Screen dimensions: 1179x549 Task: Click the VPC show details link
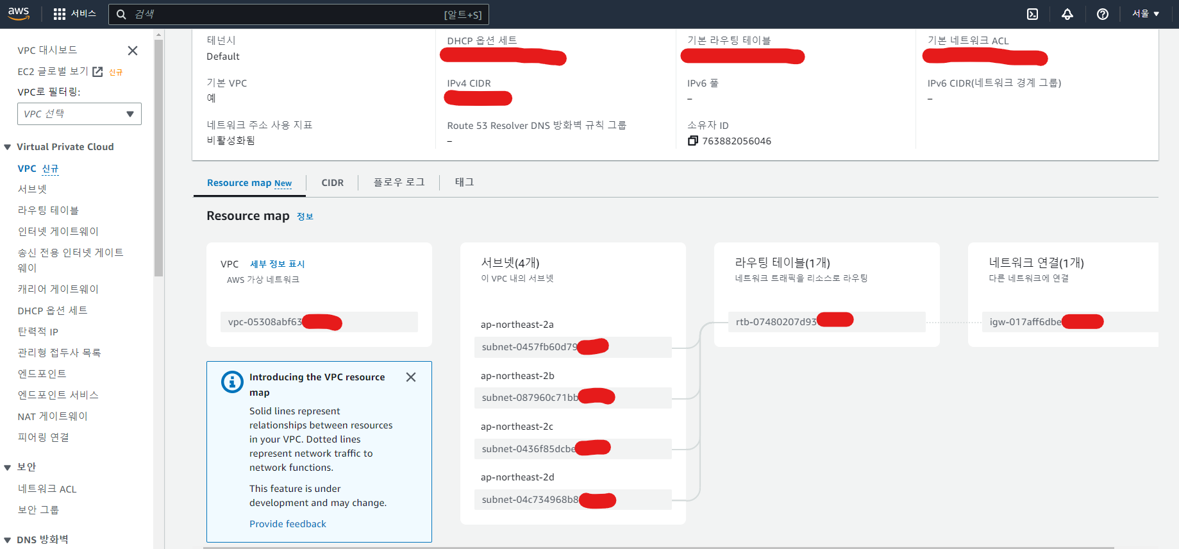[277, 264]
